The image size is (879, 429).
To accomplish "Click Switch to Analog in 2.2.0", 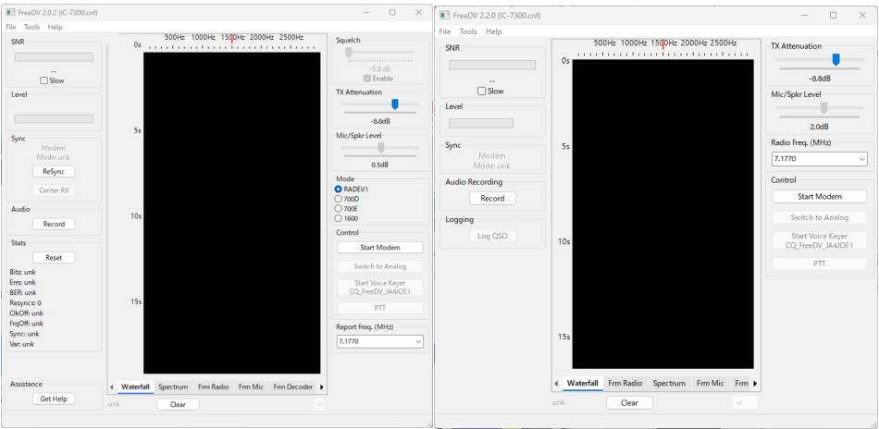I will tap(820, 217).
